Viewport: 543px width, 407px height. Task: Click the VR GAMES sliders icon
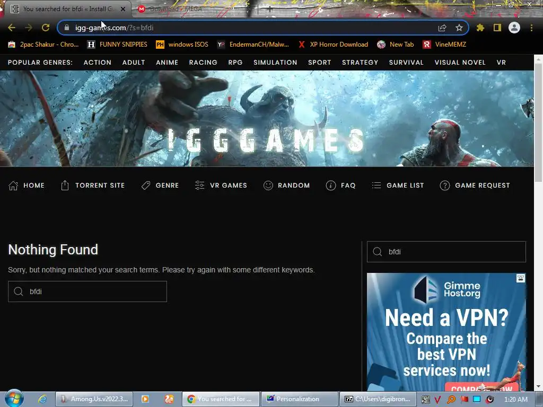[x=199, y=185]
